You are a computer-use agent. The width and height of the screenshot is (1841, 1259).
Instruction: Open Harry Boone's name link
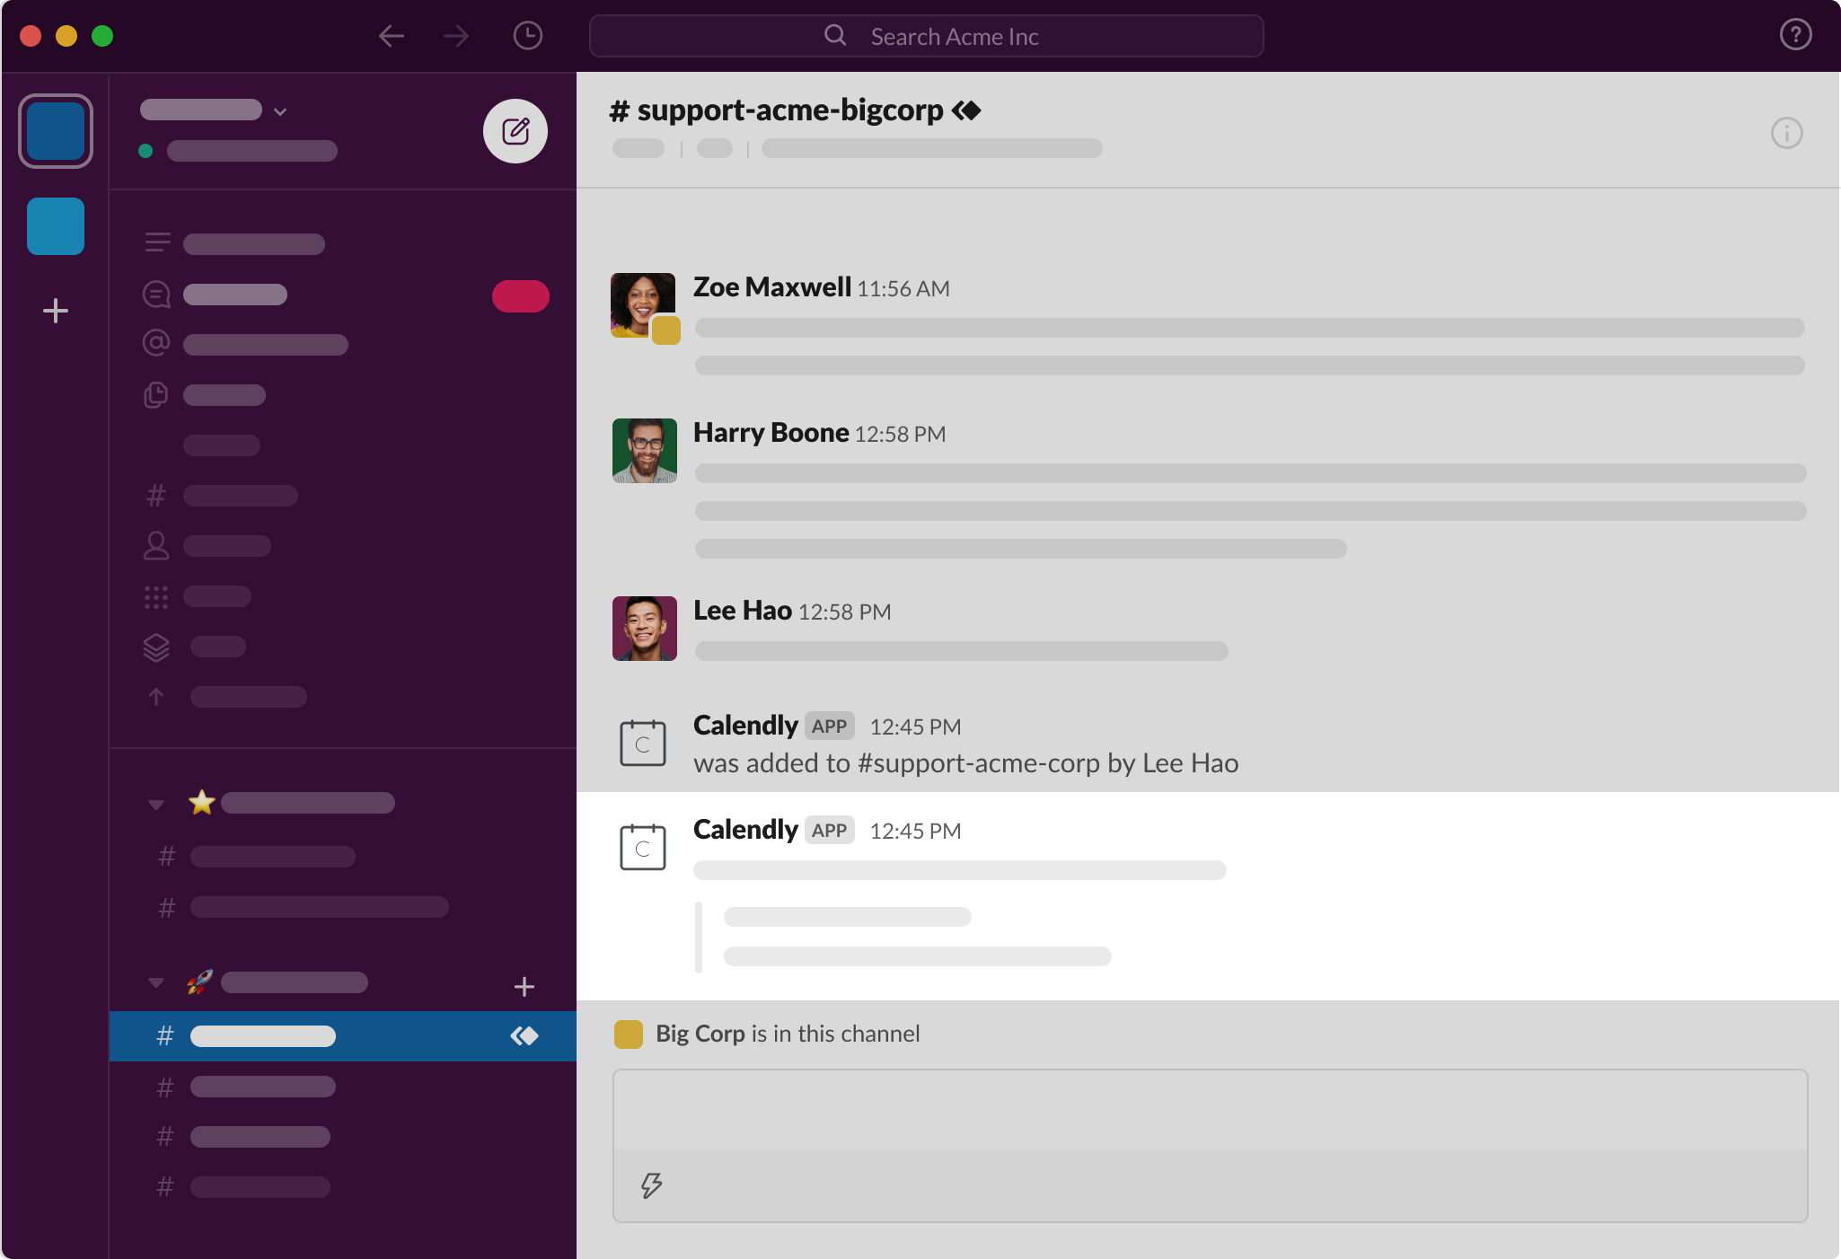[771, 433]
